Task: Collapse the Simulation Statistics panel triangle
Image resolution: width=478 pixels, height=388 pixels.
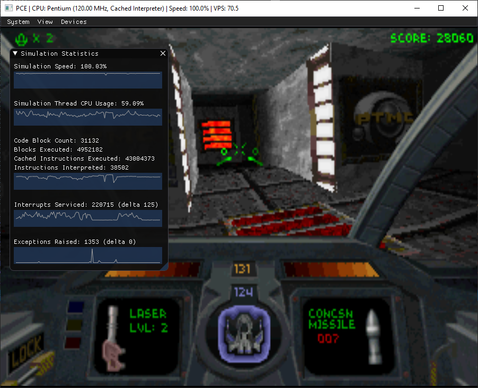Action: tap(15, 54)
